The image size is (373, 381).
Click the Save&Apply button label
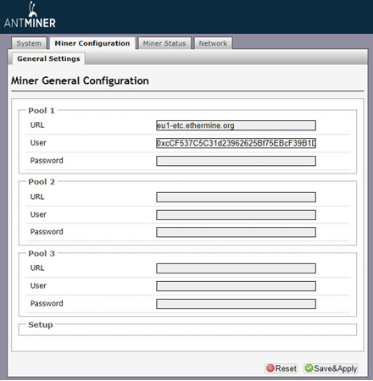coord(336,368)
